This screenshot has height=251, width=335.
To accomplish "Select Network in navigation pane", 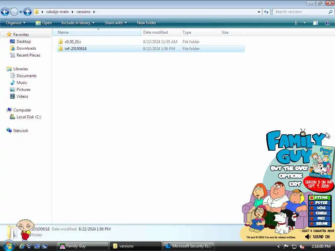I will click(x=21, y=131).
